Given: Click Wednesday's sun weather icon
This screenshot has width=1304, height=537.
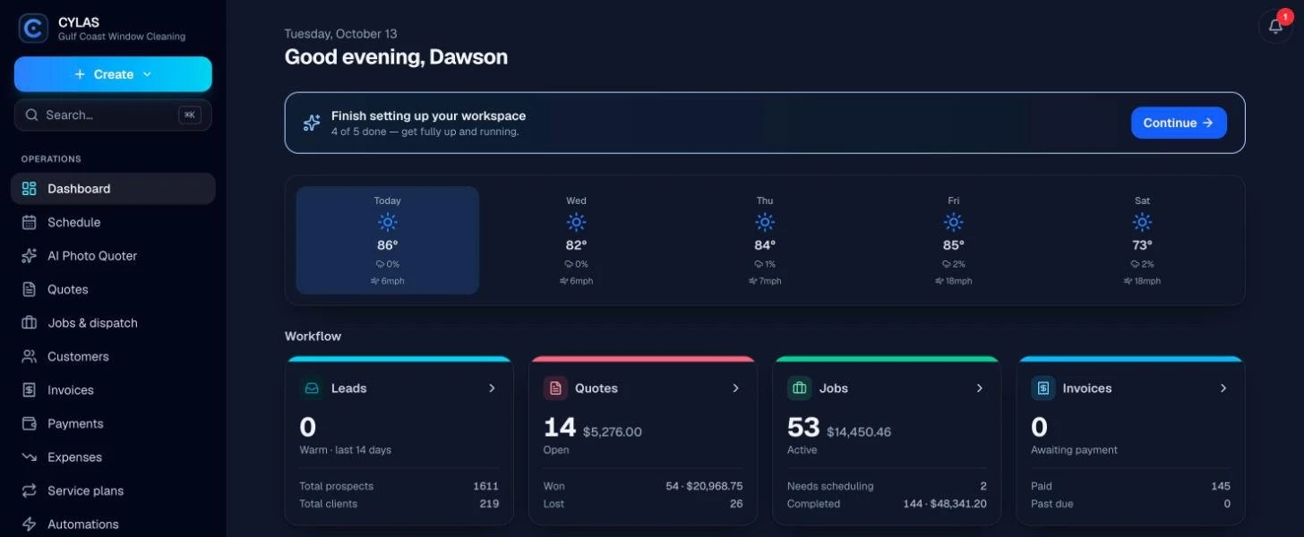Looking at the screenshot, I should pyautogui.click(x=576, y=222).
